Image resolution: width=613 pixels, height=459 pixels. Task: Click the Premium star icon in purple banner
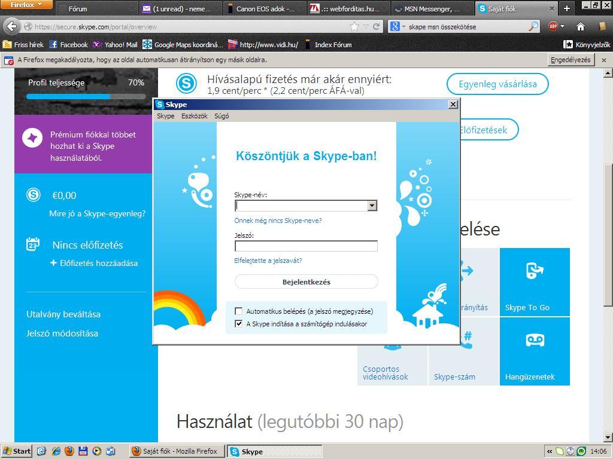click(x=32, y=138)
